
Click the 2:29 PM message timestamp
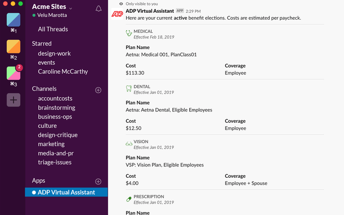coord(193,11)
